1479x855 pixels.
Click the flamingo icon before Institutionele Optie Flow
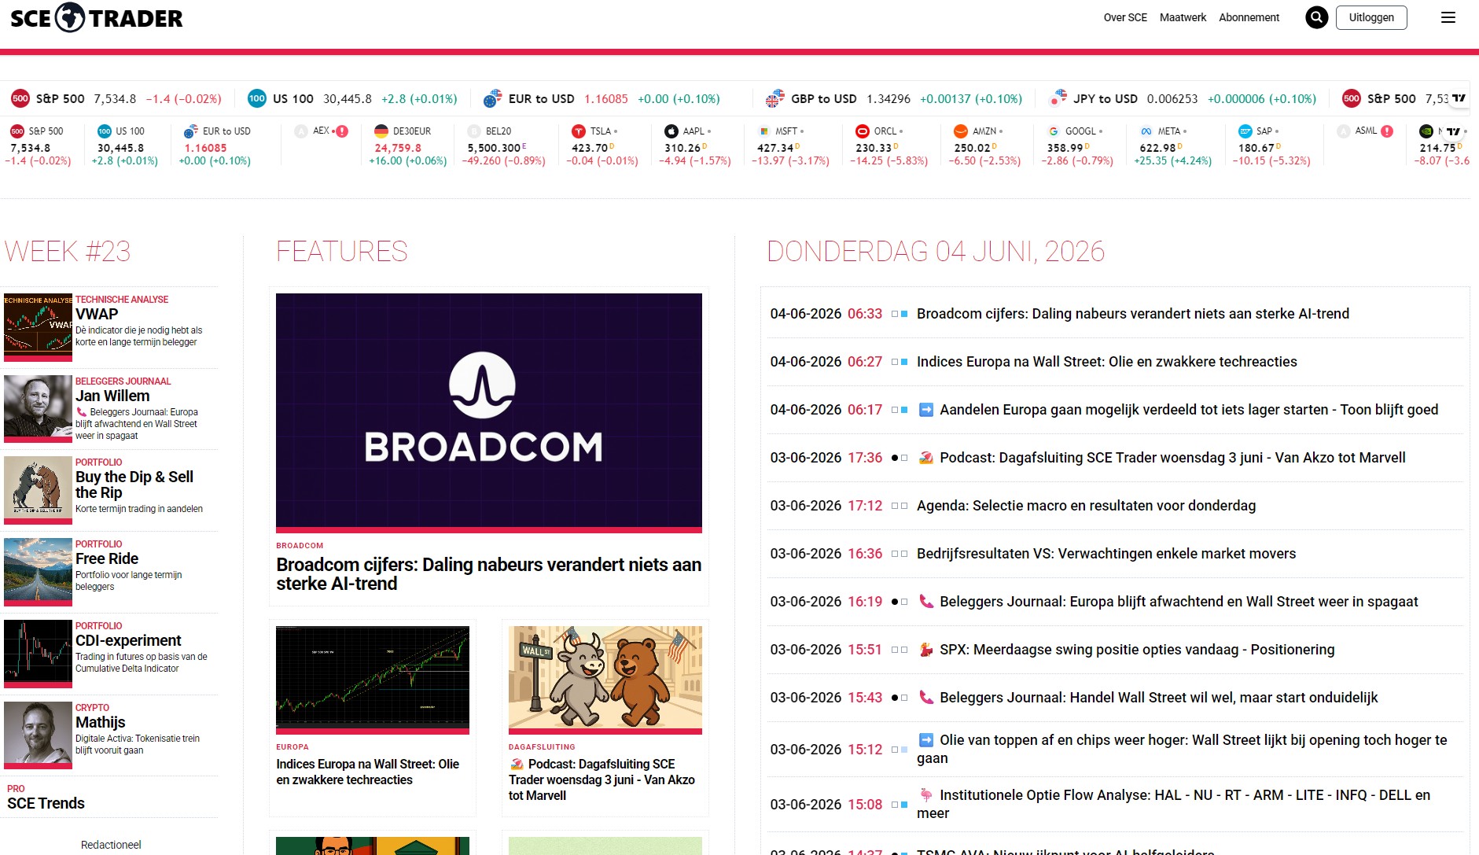click(x=926, y=795)
